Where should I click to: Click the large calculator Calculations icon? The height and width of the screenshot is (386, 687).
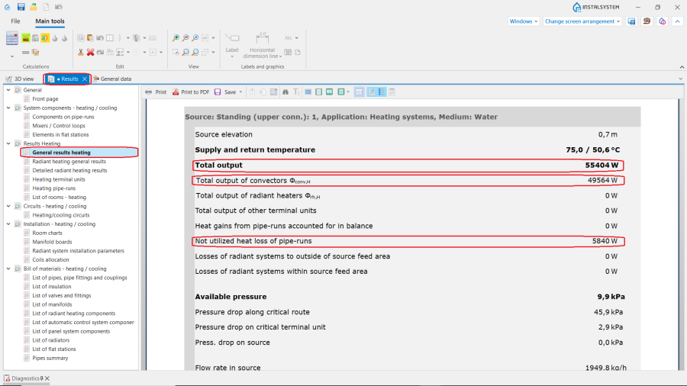tap(11, 38)
